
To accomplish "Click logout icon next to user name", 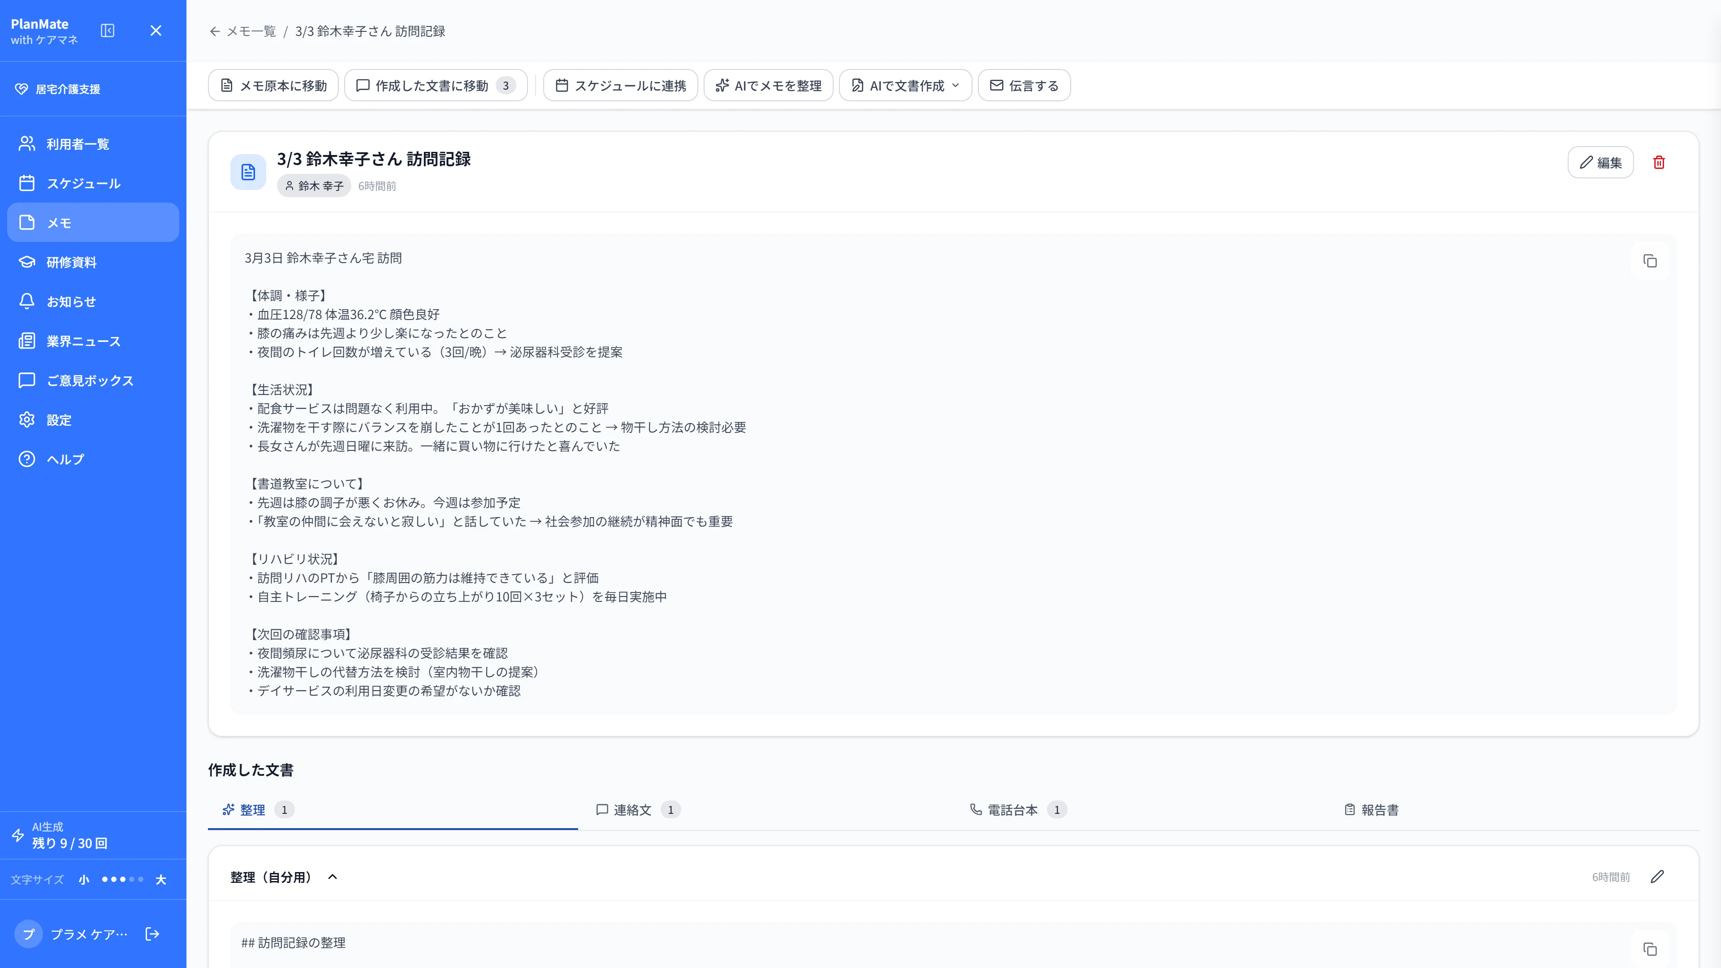I will click(x=152, y=934).
